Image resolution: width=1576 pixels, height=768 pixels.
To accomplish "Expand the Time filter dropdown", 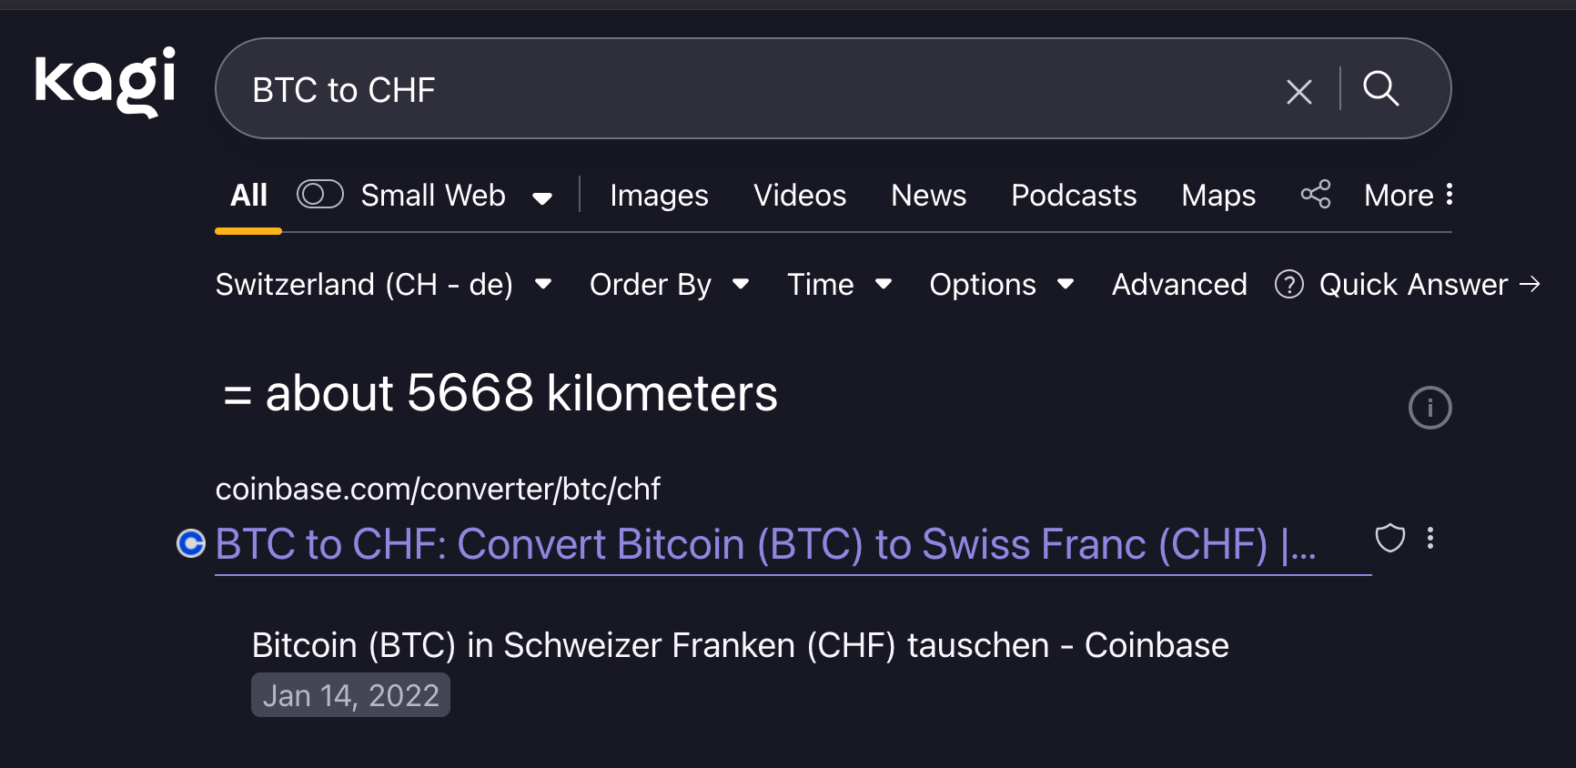I will point(838,285).
